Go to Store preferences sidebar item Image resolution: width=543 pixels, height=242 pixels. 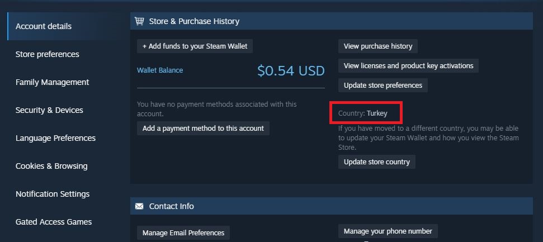48,54
